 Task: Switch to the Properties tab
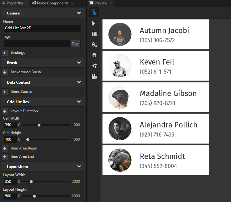coord(13,3)
